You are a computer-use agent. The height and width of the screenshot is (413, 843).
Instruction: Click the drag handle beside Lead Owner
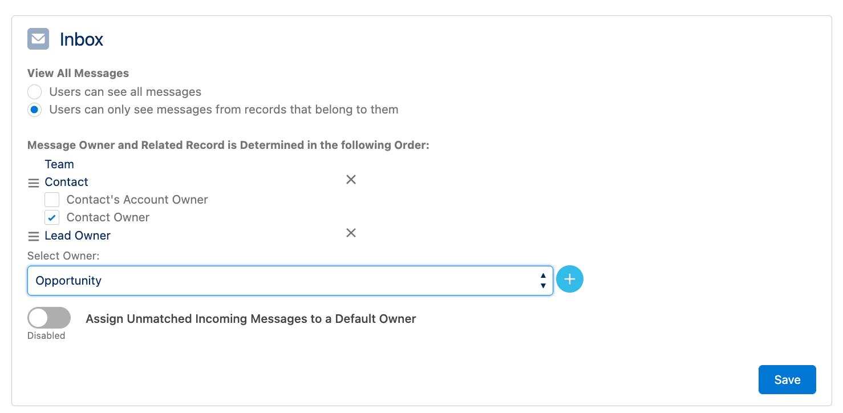coord(34,236)
